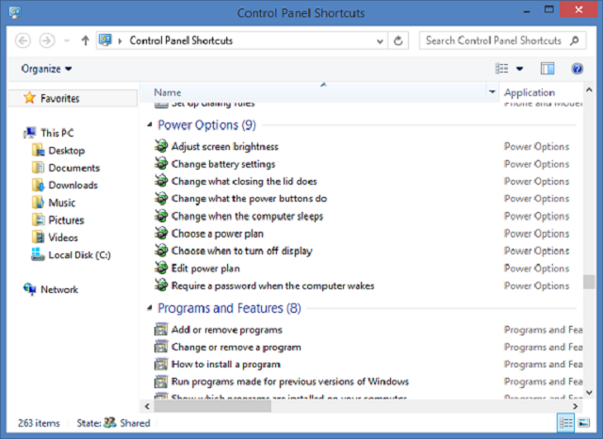This screenshot has height=439, width=603.
Task: Open the change view options dropdown arrow
Action: click(519, 69)
